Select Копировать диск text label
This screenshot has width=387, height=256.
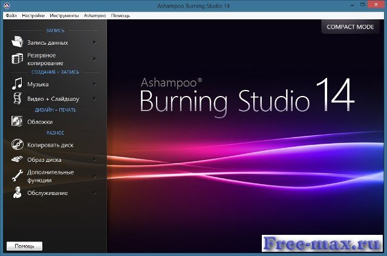(50, 145)
